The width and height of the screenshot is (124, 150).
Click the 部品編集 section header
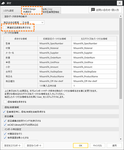tap(60, 116)
